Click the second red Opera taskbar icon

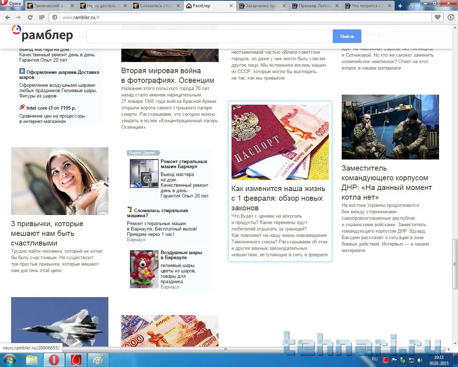(76, 360)
